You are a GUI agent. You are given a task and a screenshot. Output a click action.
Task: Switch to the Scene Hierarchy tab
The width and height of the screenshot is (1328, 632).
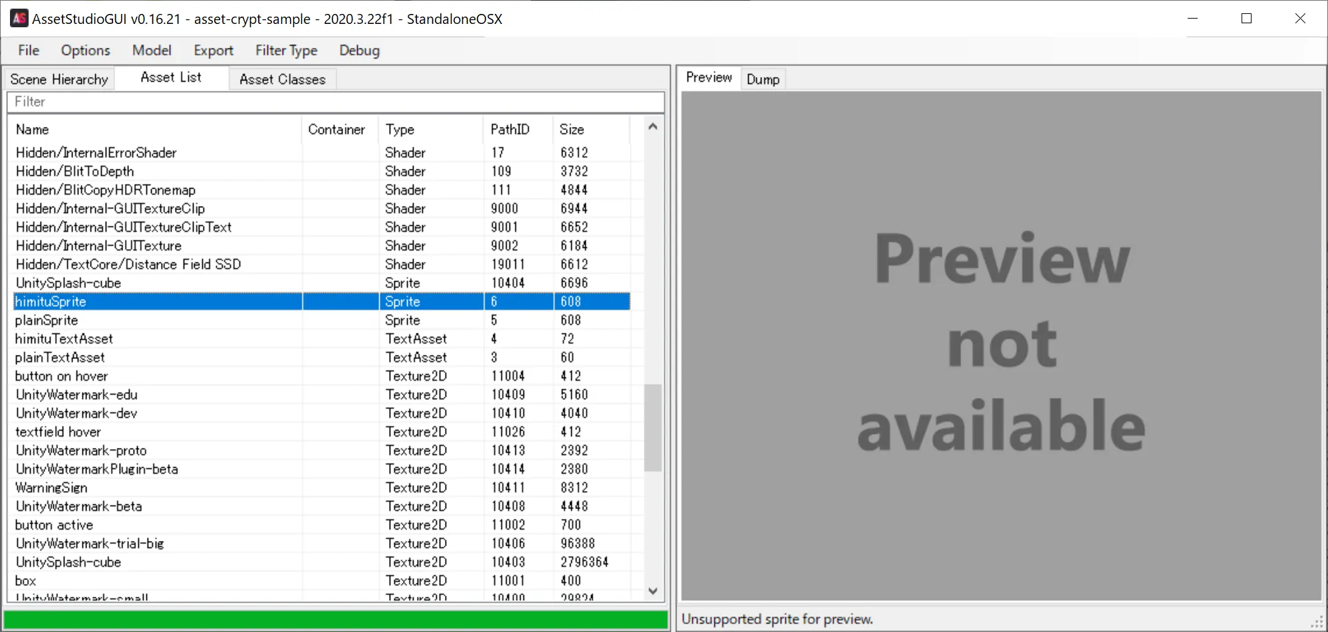coord(59,79)
